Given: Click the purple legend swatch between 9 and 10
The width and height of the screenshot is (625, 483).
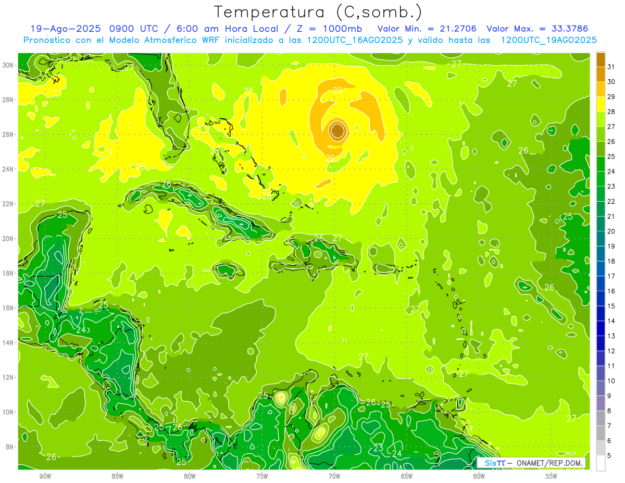Looking at the screenshot, I should tap(601, 389).
